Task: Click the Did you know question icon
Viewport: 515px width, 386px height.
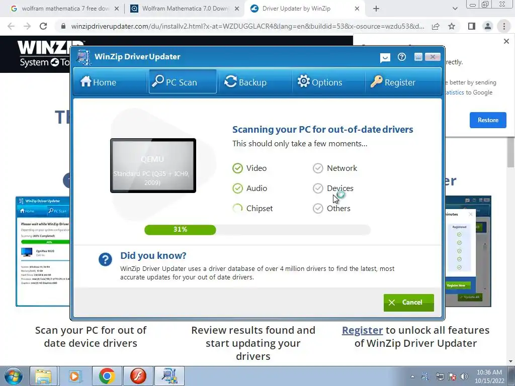Action: tap(106, 260)
